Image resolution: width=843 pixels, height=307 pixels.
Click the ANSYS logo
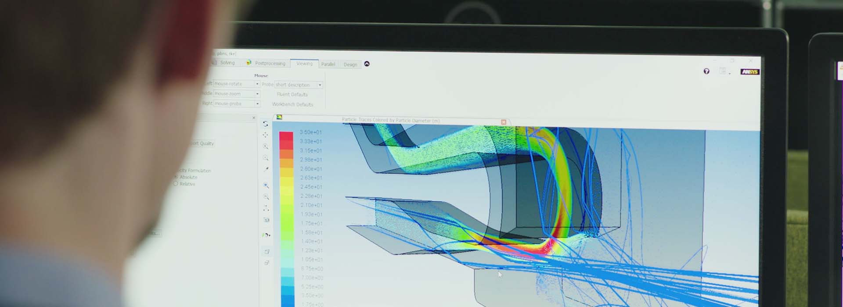pos(749,72)
